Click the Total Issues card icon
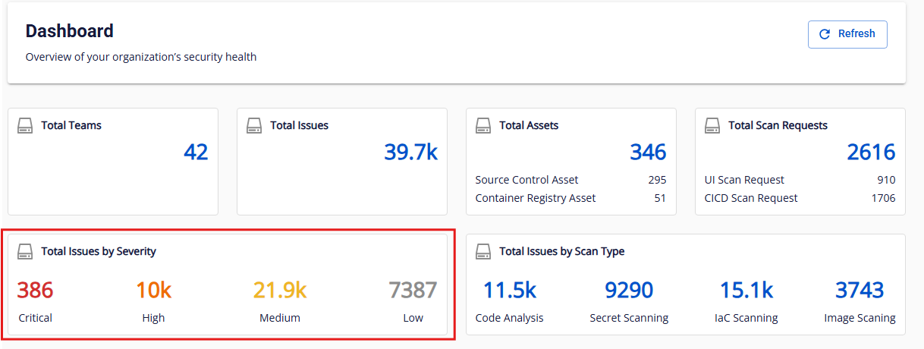Screen dimensions: 924x349 pos(254,125)
